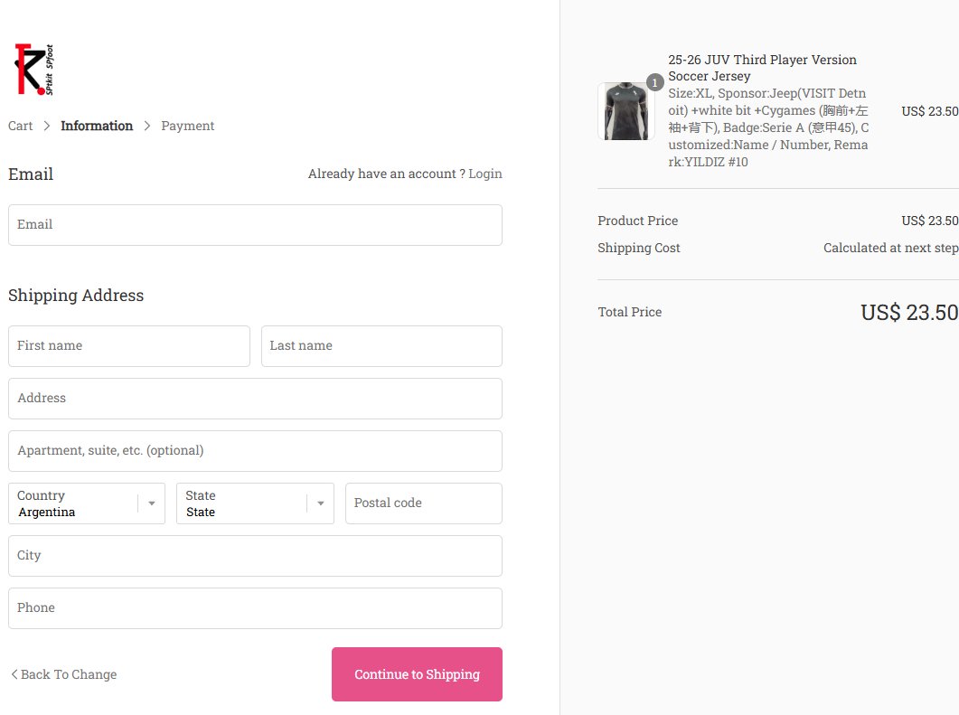Click the 'Total Price' label
This screenshot has height=715, width=959.
pos(630,312)
